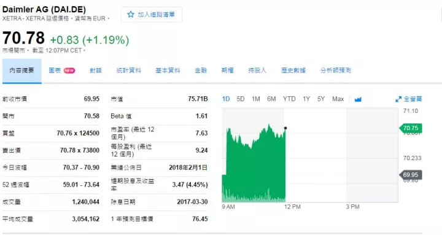The image size is (442, 235).
Task: Open the 金融 financials tab
Action: coord(201,71)
